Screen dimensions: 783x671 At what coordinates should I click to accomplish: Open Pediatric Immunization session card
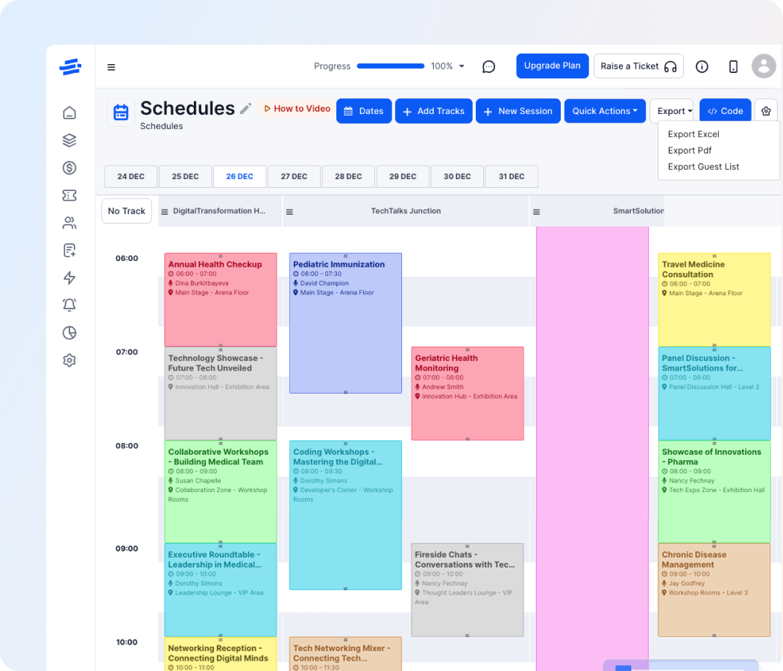pyautogui.click(x=345, y=323)
